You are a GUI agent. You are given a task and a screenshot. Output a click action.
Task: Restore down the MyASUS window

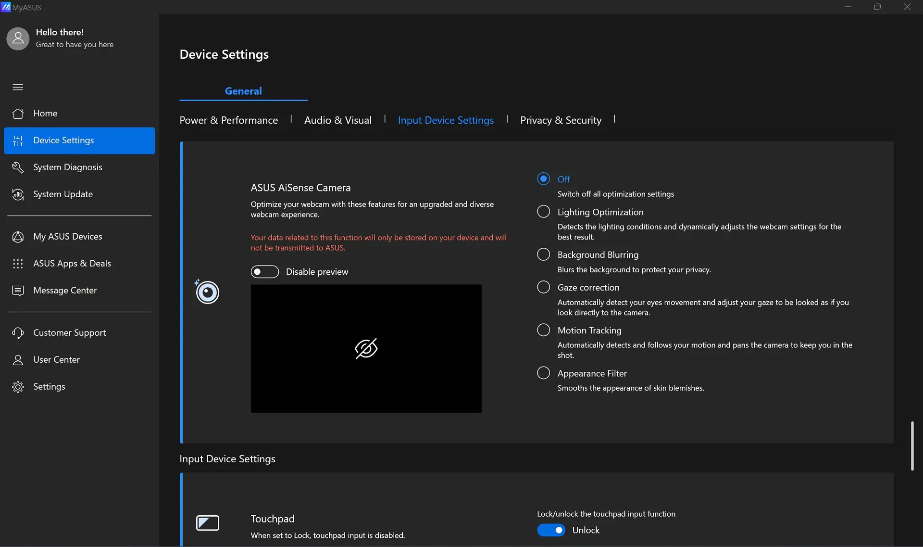pyautogui.click(x=877, y=7)
